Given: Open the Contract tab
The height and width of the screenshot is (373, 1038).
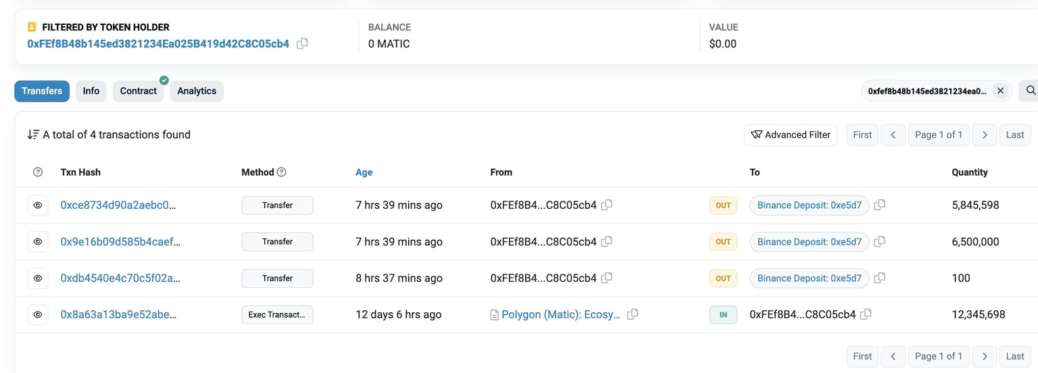Looking at the screenshot, I should pyautogui.click(x=139, y=91).
